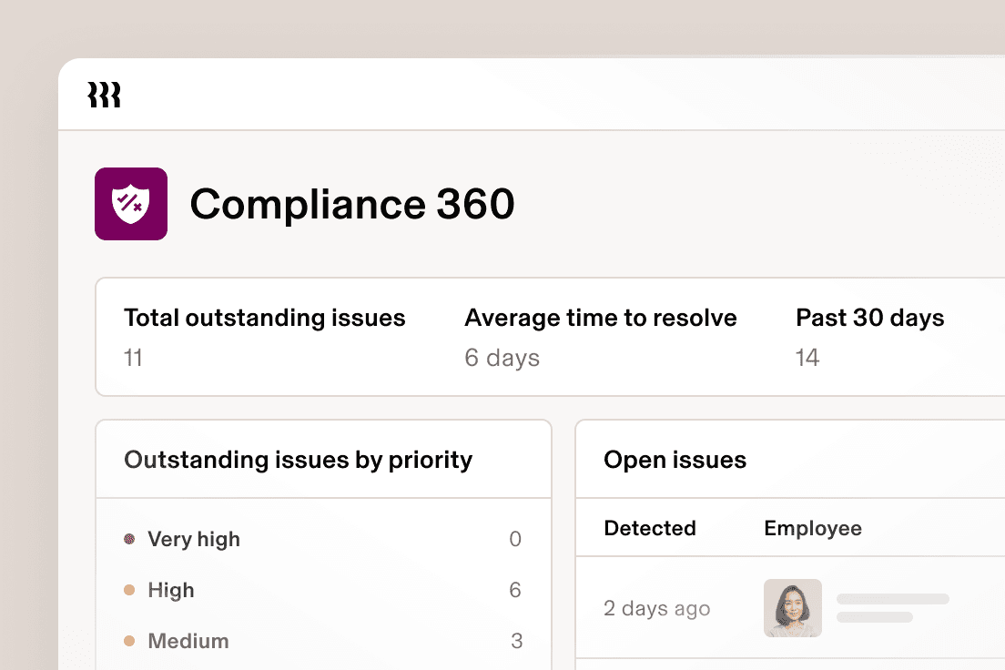Click the Medium priority count 3
Screen dimensions: 1005x670
coord(516,641)
